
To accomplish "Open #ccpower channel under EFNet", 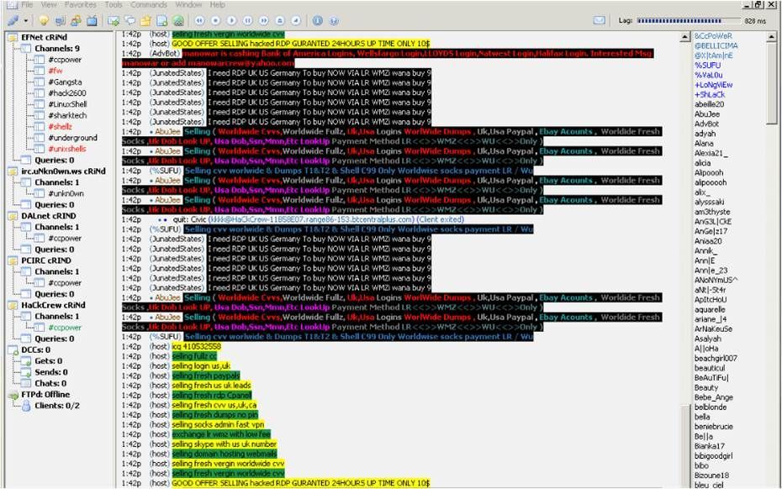I will 65,60.
